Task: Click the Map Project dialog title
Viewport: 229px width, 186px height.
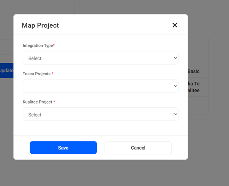Action: [x=40, y=25]
